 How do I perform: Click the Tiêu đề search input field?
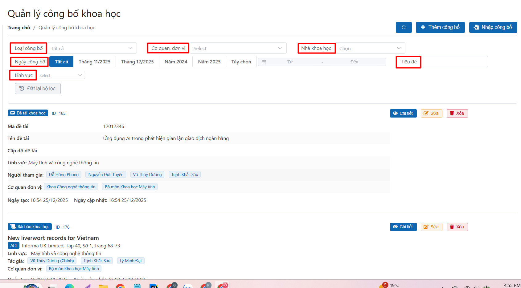tap(454, 62)
